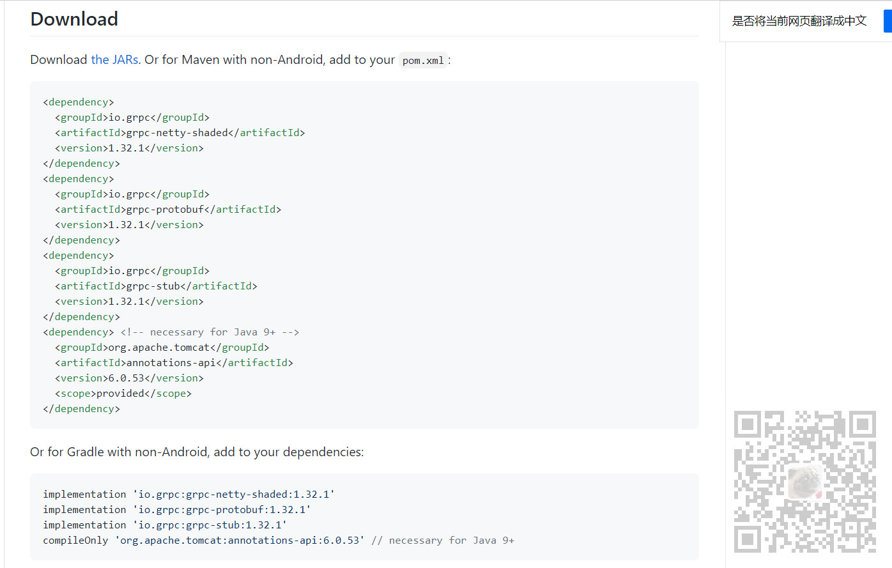Click the Chinese translate-page prompt text
Viewport: 892px width, 568px height.
pos(799,21)
